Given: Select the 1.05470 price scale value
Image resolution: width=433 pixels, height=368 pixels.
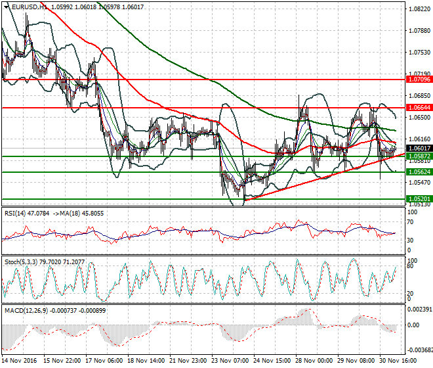Looking at the screenshot, I should pyautogui.click(x=419, y=182).
